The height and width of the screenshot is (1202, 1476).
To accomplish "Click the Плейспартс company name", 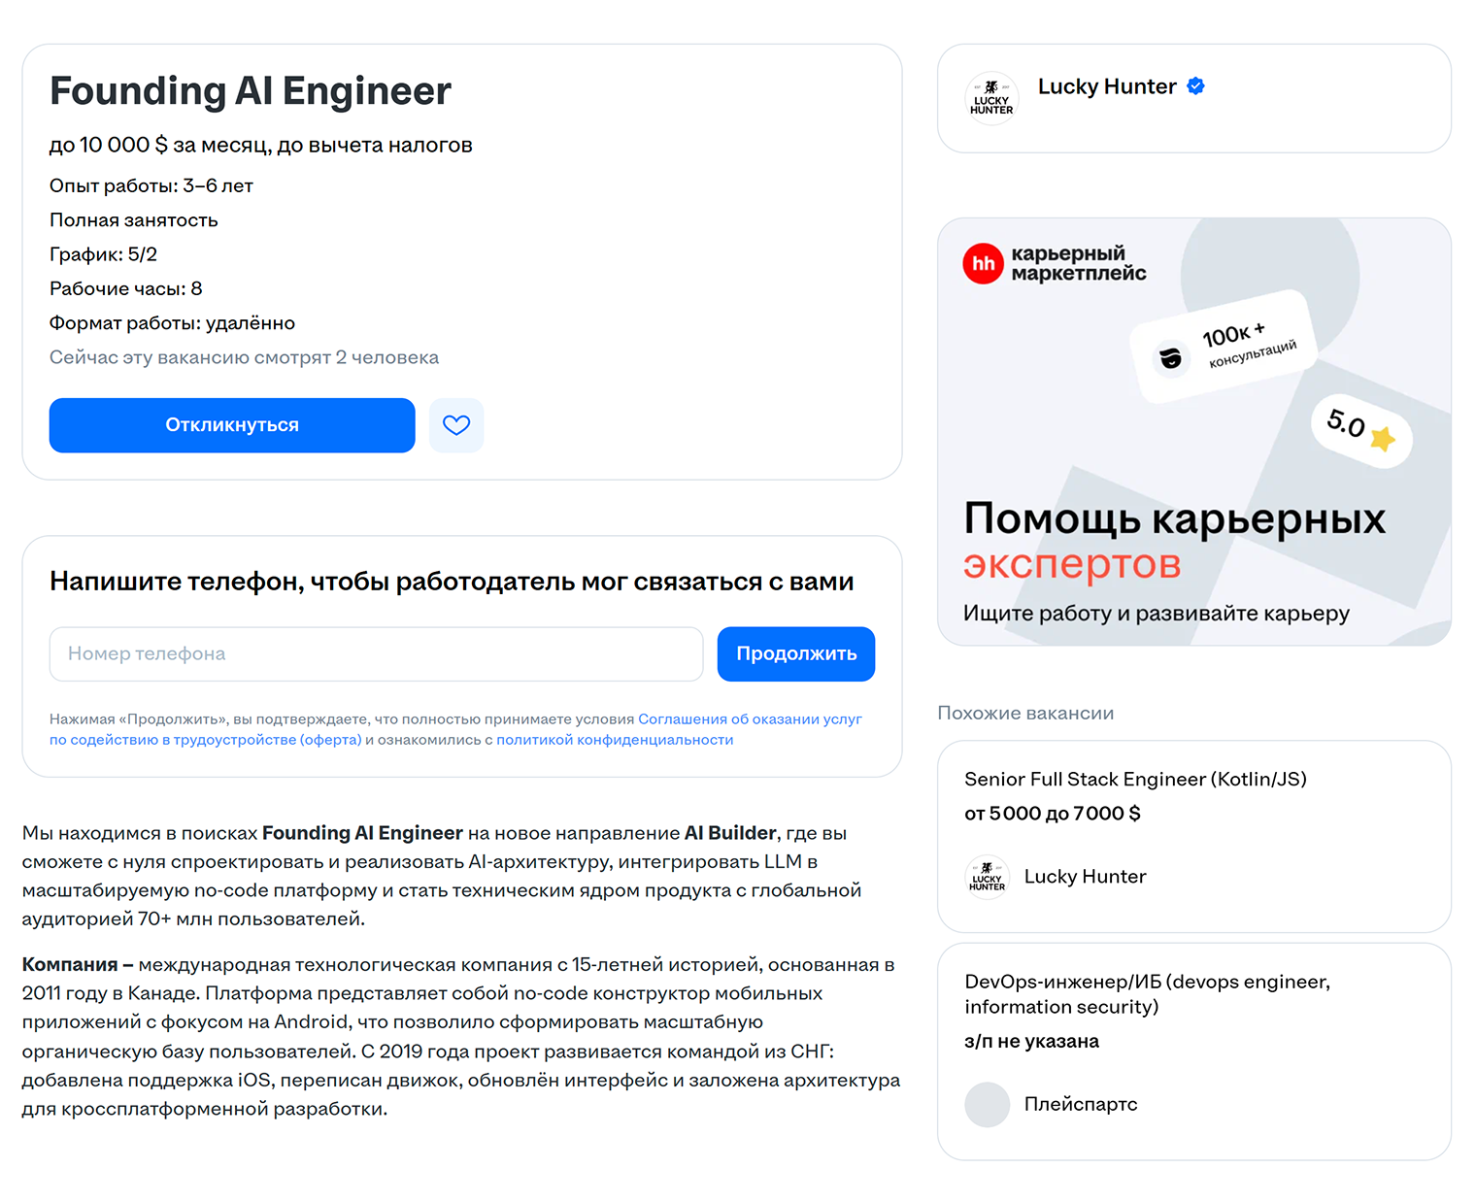I will click(x=1080, y=1105).
